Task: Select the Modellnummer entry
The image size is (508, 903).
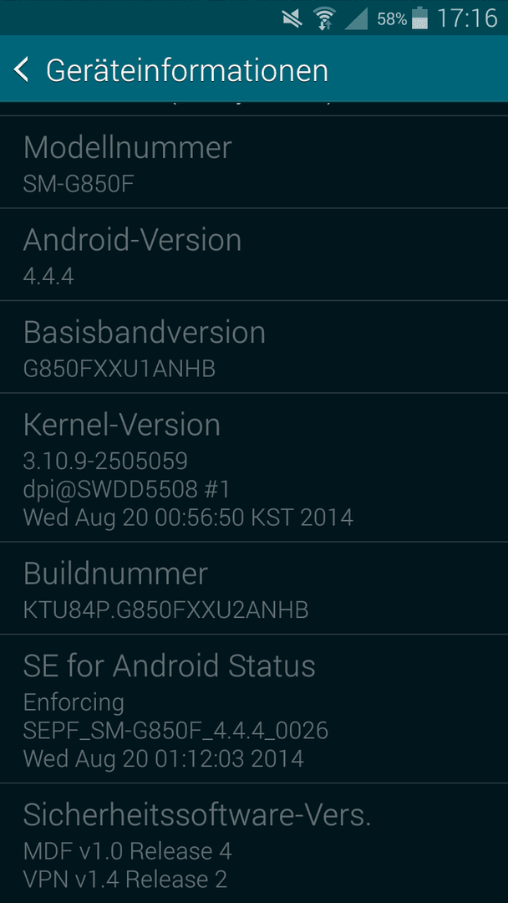Action: (x=254, y=162)
